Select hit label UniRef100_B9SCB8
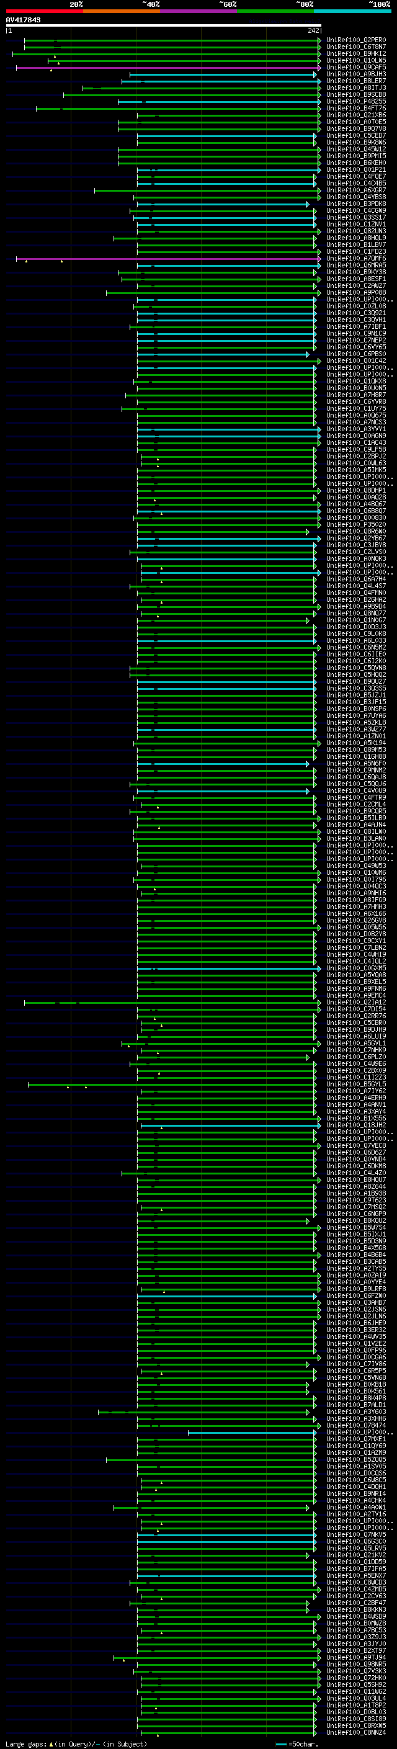 tap(355, 94)
